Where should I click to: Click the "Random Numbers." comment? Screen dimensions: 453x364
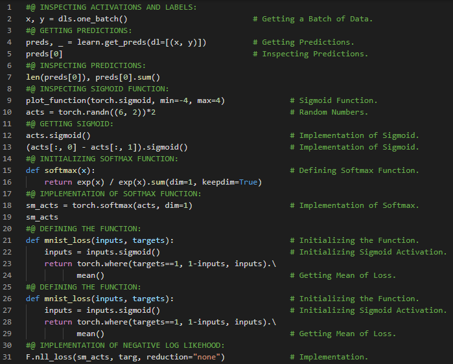click(x=333, y=112)
